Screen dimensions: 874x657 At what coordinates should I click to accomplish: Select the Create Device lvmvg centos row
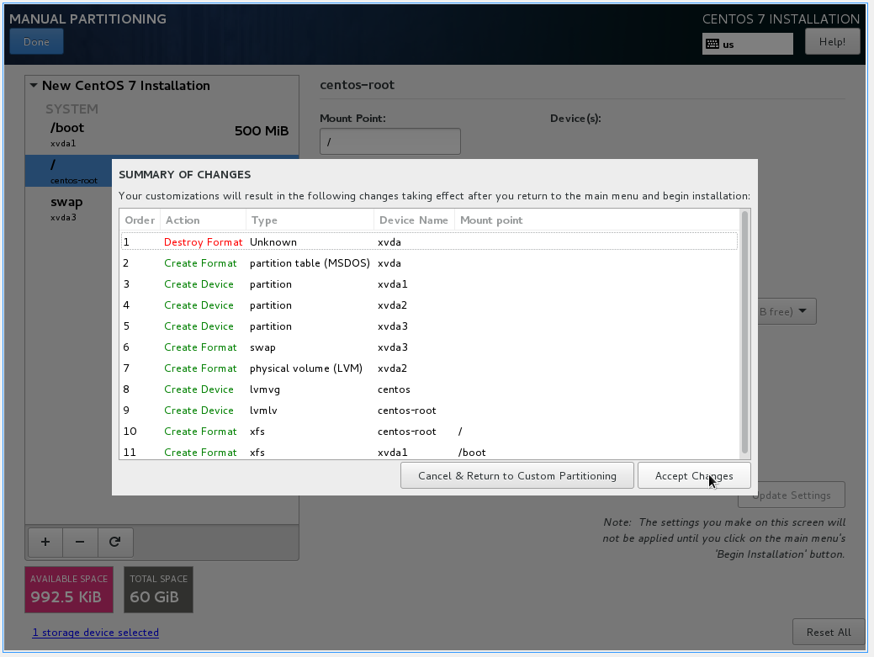(429, 389)
